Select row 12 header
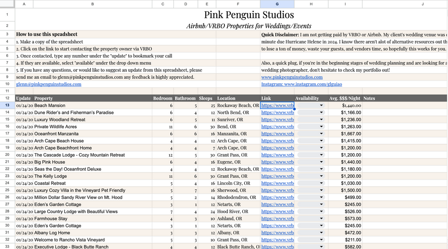 point(7,98)
